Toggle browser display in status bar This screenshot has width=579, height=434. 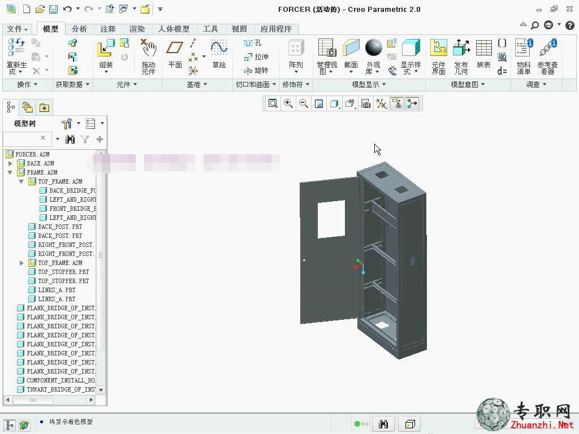tap(24, 425)
